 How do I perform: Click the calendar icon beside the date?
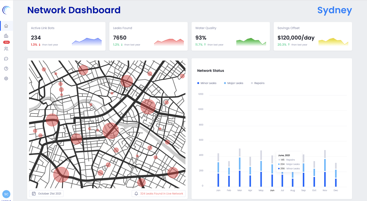coord(34,194)
